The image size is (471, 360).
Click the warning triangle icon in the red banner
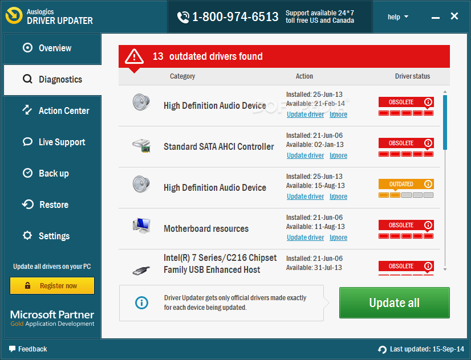(134, 56)
